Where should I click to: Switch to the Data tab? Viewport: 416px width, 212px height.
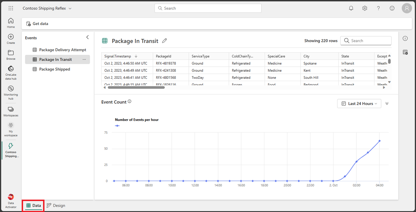click(x=33, y=206)
